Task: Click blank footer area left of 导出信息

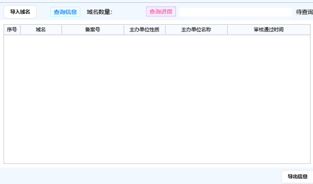Action: coord(138,176)
